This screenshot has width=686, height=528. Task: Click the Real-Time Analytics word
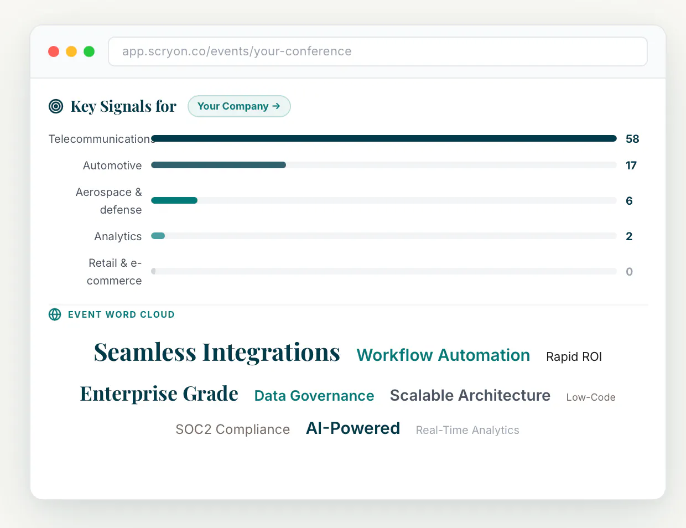click(467, 430)
